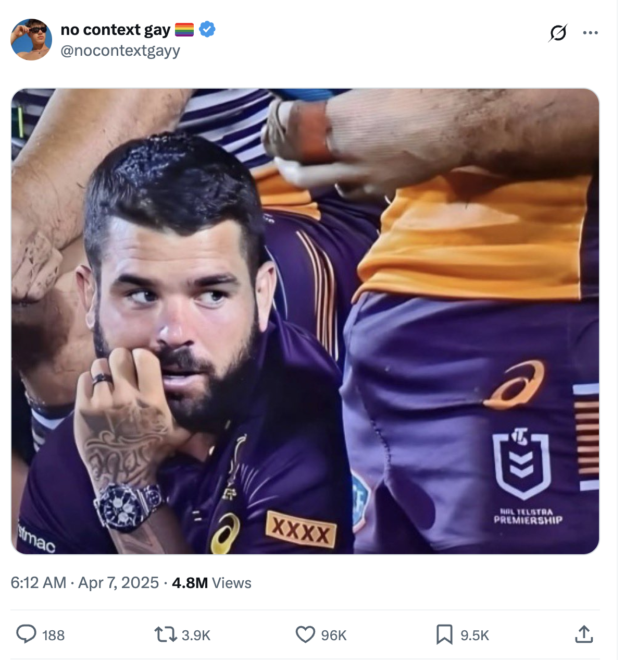Click the profile avatar of nocontextgayy
The image size is (624, 660).
pyautogui.click(x=31, y=39)
